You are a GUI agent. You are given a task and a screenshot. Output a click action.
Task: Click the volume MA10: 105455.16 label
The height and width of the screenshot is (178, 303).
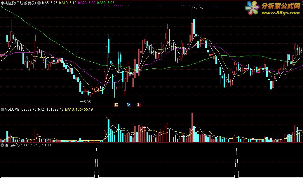79,110
